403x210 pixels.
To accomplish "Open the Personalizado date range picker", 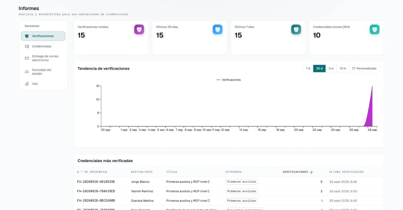I will [x=364, y=69].
